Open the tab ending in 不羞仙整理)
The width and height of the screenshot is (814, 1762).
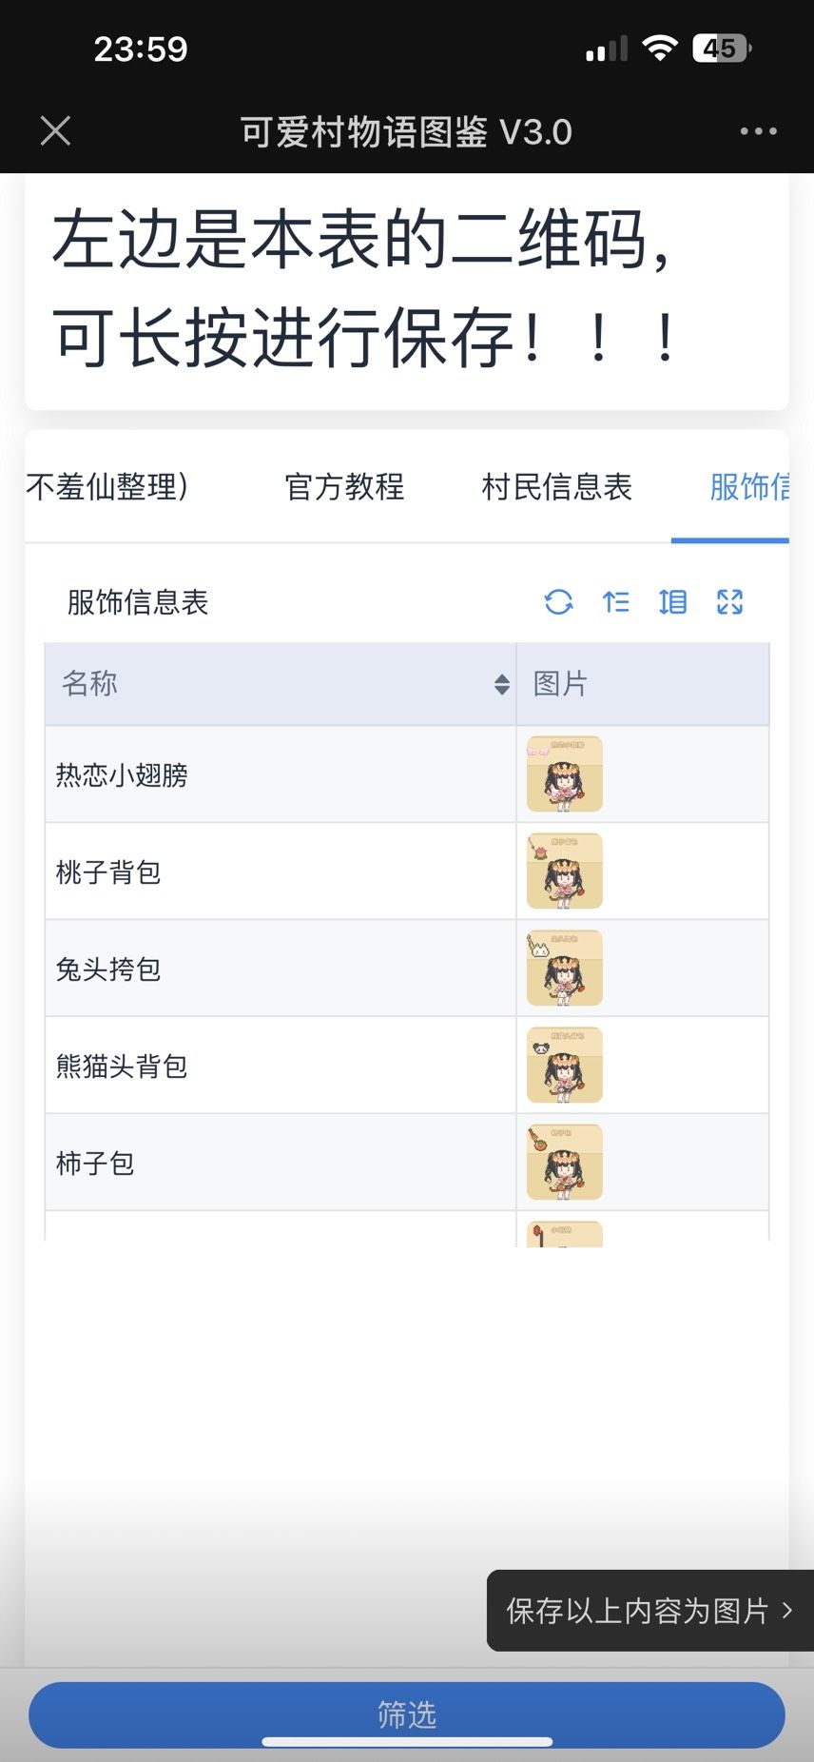(x=107, y=487)
